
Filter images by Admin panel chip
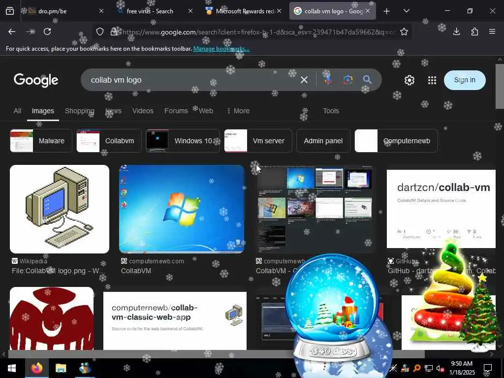323,141
